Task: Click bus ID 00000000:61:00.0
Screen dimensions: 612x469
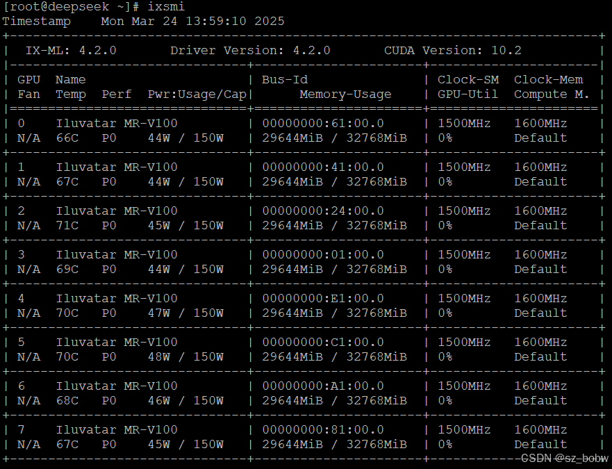Action: click(x=323, y=124)
